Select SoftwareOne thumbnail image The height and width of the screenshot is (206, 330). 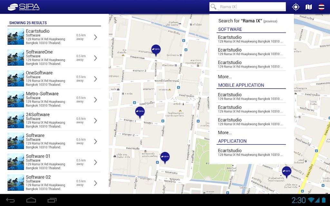(16, 57)
